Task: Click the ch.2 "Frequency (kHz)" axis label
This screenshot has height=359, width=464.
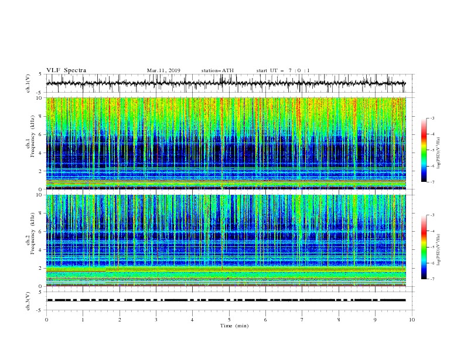Action: [x=33, y=233]
